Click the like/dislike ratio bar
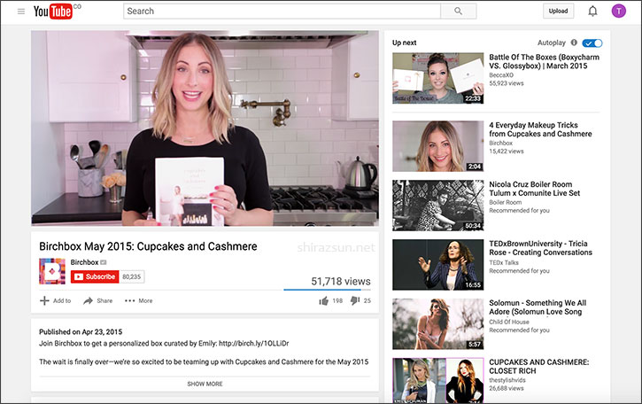The image size is (642, 404). pyautogui.click(x=327, y=290)
